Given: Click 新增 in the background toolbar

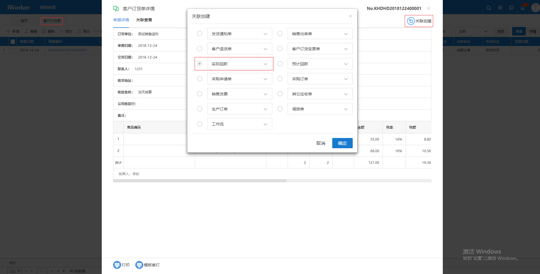Looking at the screenshot, I should click(13, 31).
